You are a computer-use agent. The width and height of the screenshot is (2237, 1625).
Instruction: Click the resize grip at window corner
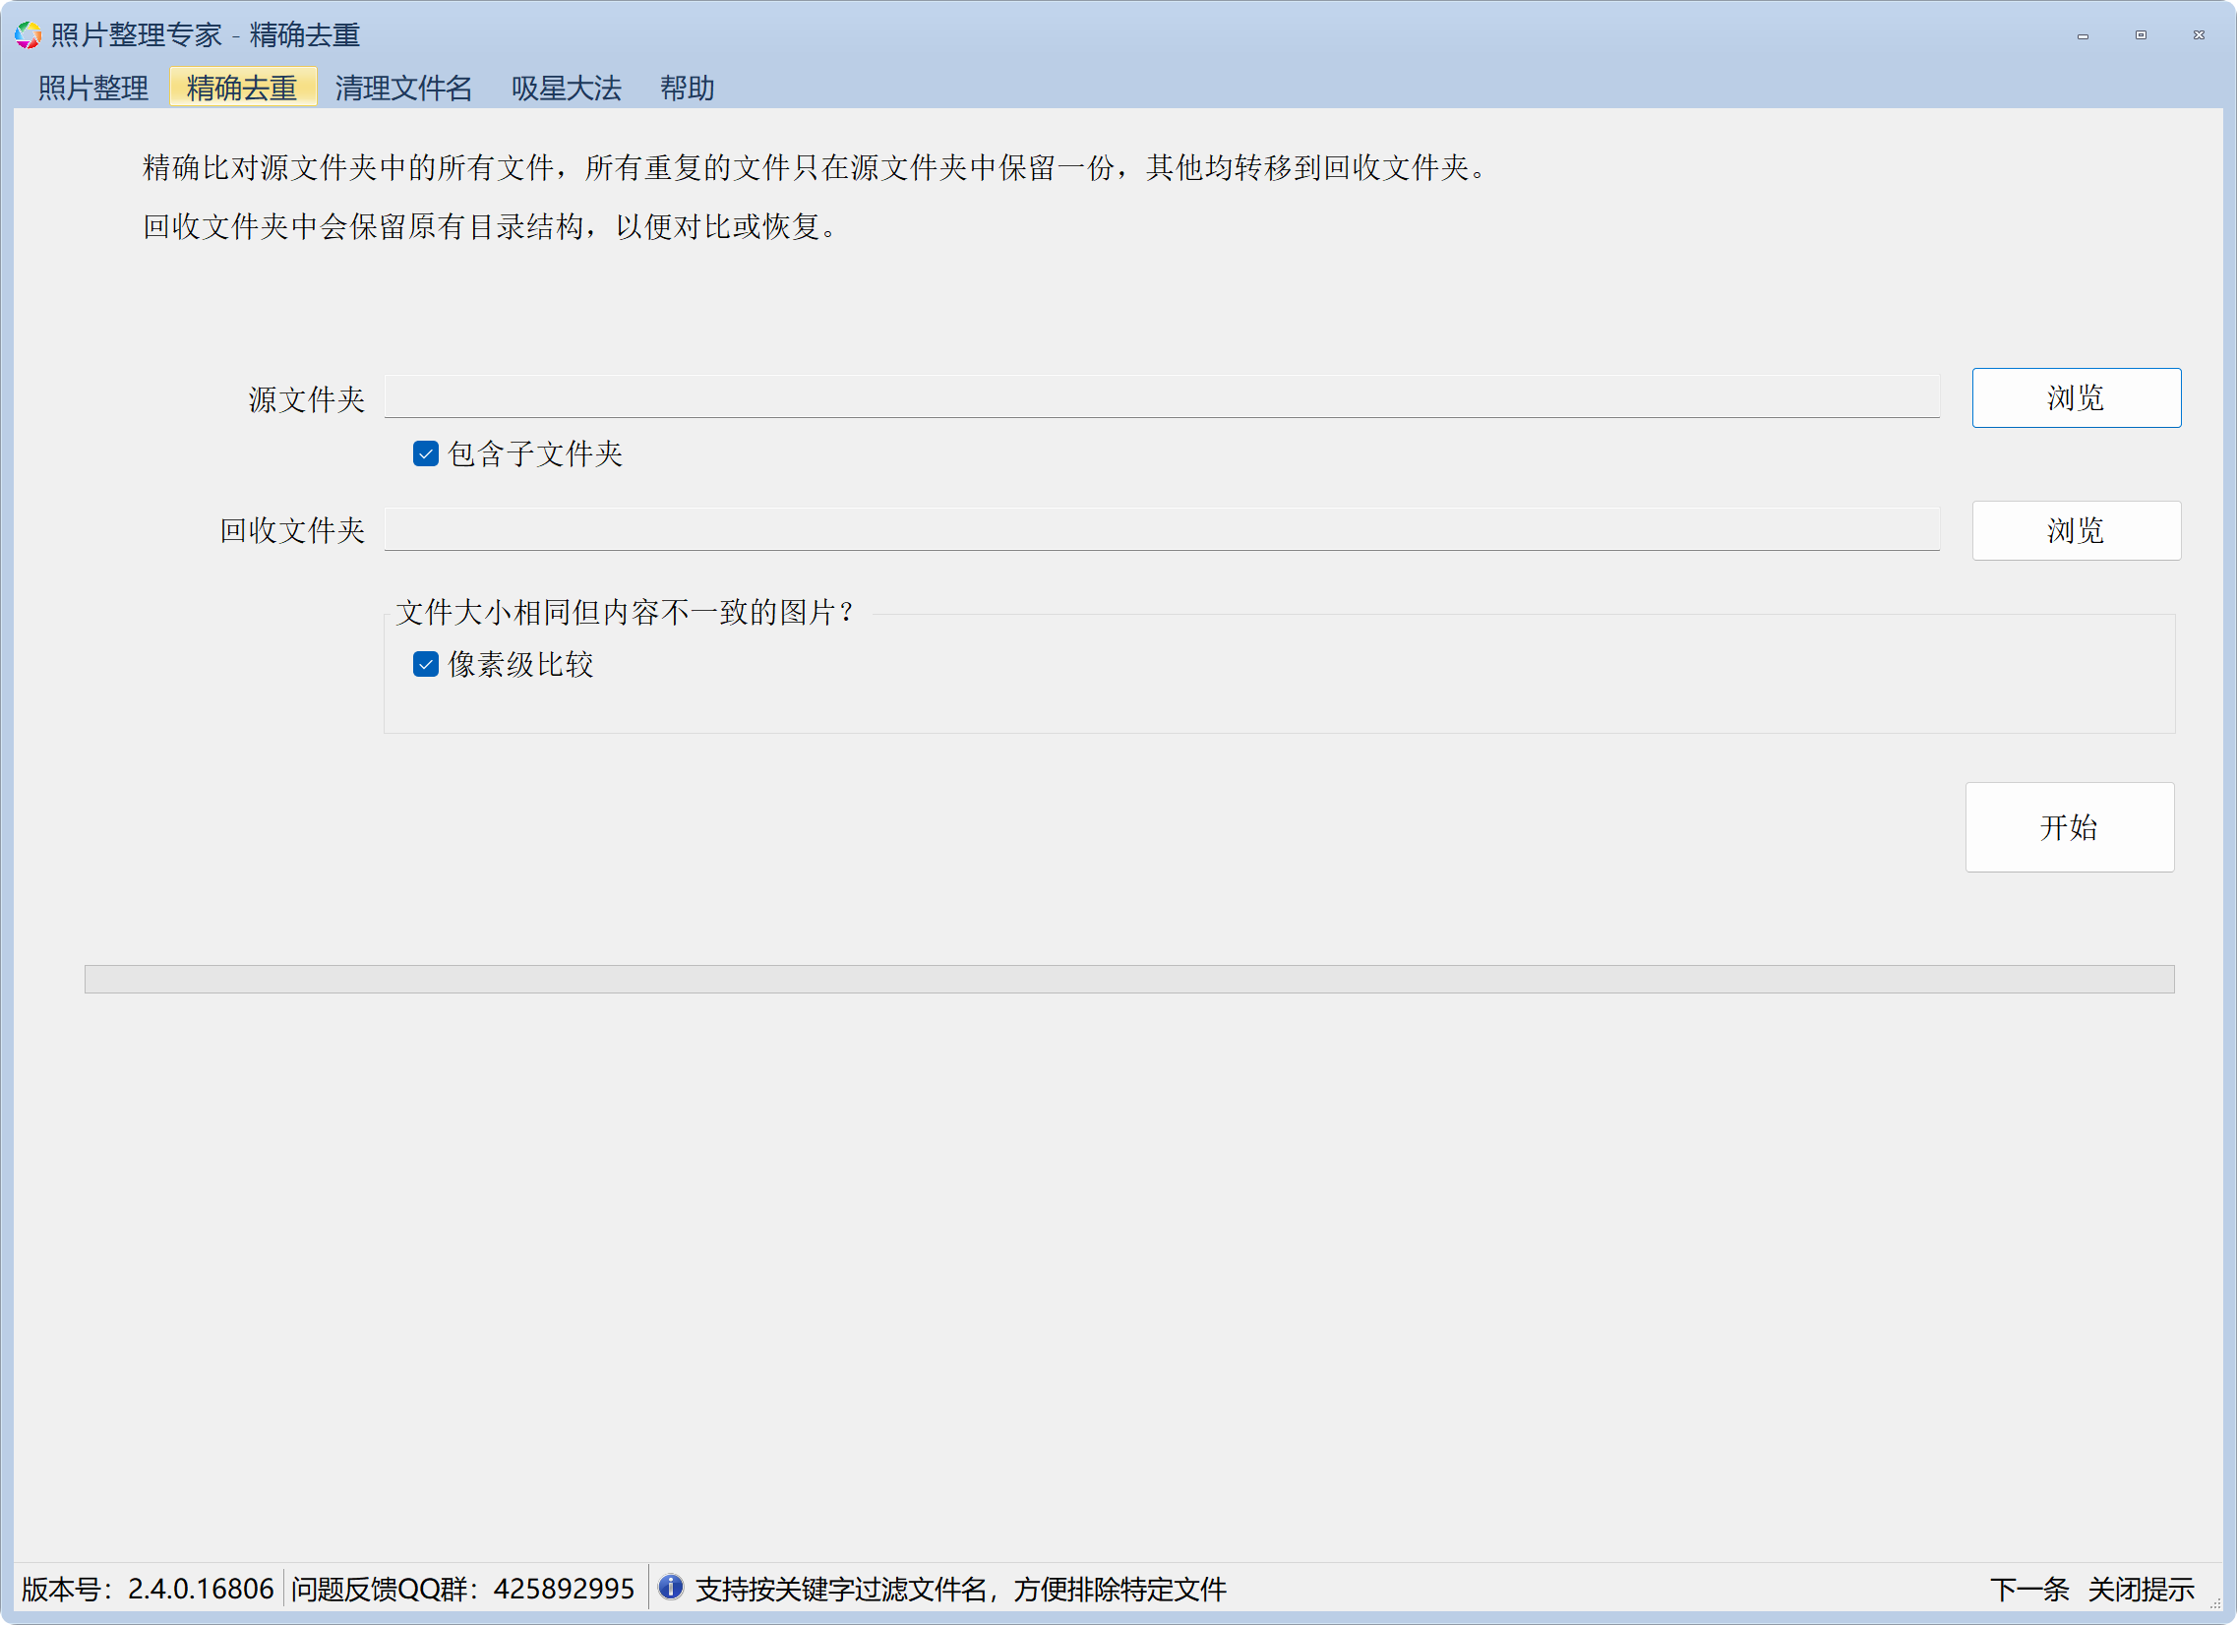point(2214,1602)
